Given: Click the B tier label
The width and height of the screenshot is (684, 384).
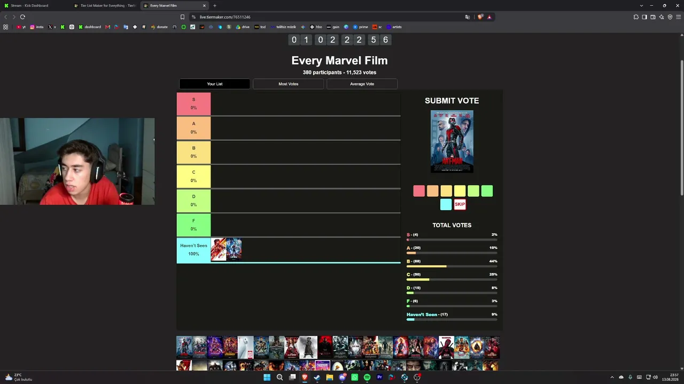Looking at the screenshot, I should point(193,152).
